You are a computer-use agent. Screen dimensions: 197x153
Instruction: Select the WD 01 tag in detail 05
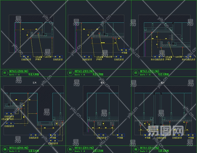point(120,135)
